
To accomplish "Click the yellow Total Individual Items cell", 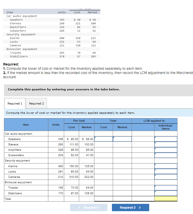I will (166, 198).
